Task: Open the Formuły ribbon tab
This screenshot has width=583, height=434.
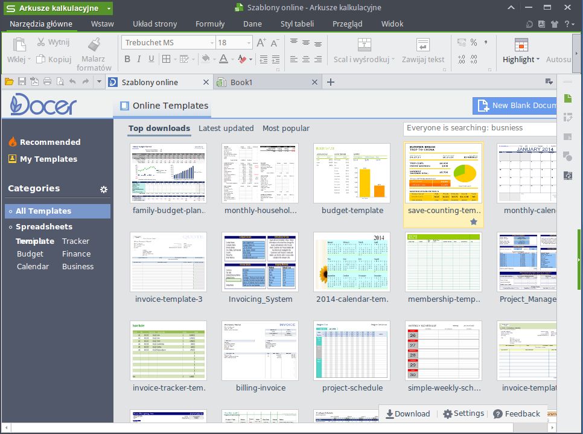Action: point(210,24)
